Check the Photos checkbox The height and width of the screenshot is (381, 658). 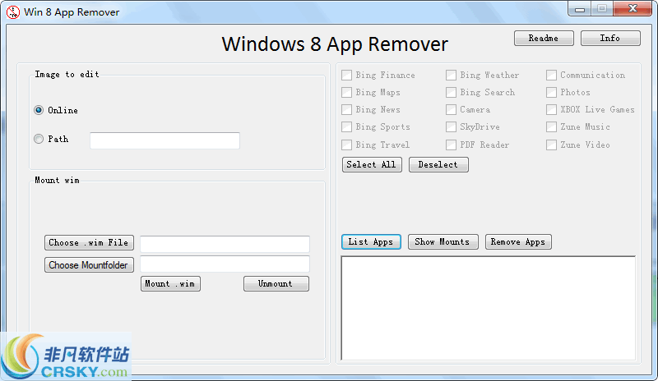click(551, 92)
